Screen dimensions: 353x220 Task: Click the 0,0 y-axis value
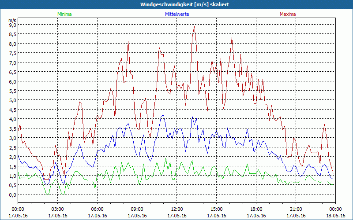[x=13, y=194]
